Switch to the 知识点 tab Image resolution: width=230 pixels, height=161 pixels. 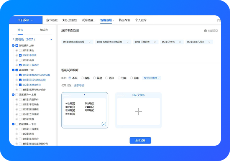(44, 30)
